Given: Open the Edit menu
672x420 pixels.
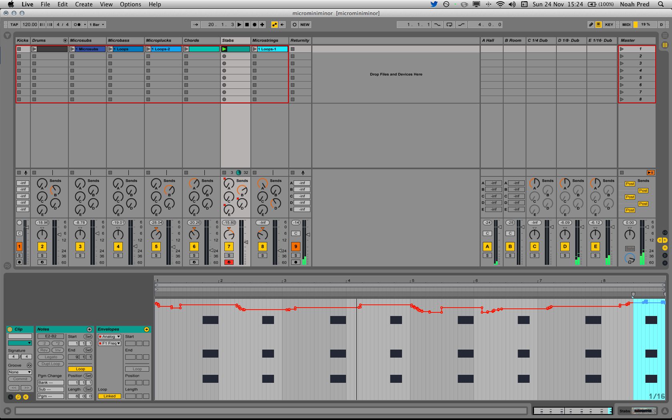Looking at the screenshot, I should 62,4.
